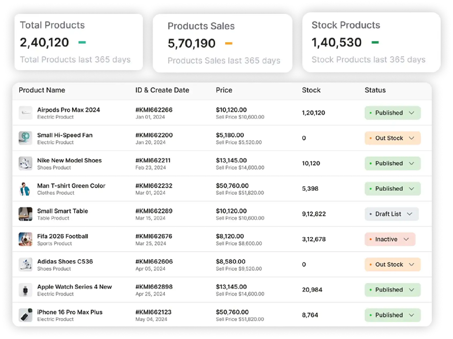Click the Small Smart Table product picture
Image resolution: width=453 pixels, height=339 pixels.
(25, 214)
